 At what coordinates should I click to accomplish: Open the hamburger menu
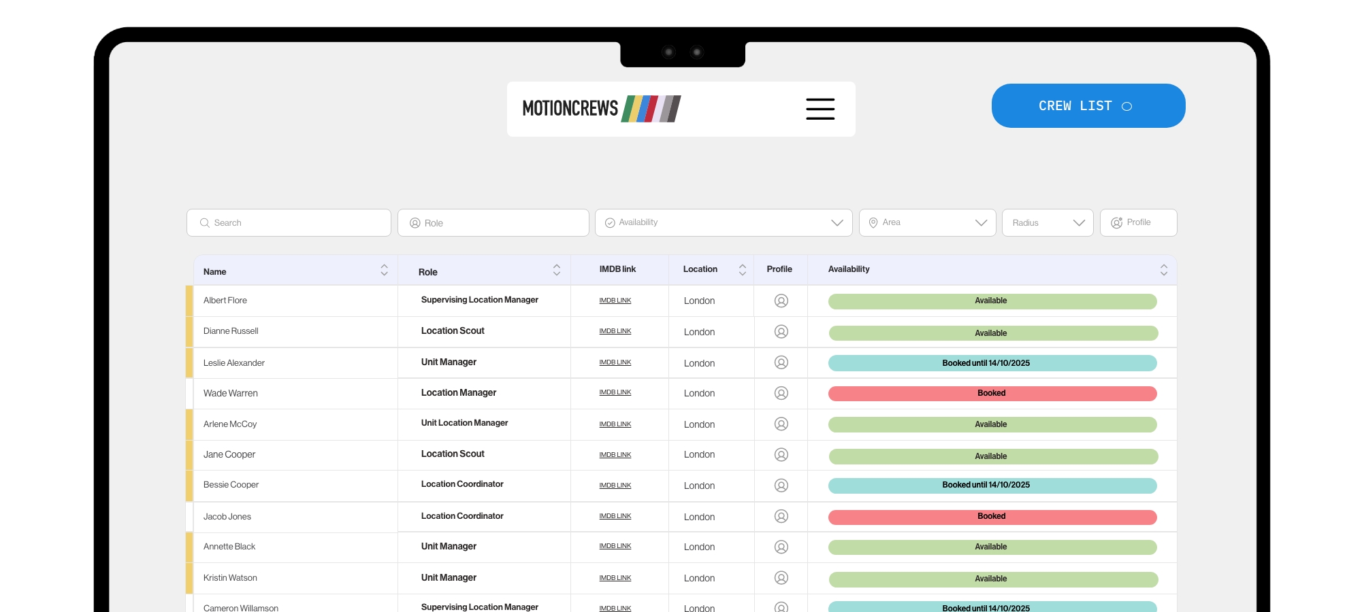point(820,109)
